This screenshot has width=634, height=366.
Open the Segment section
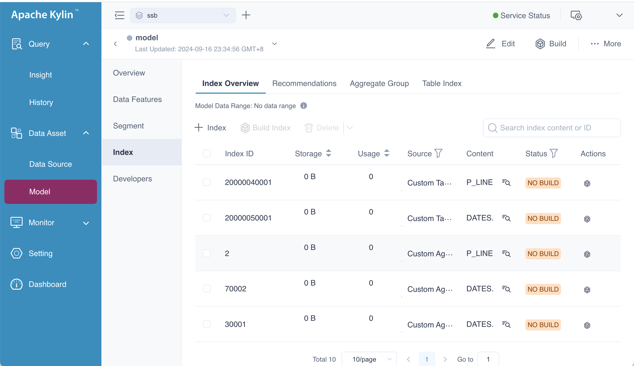(128, 126)
